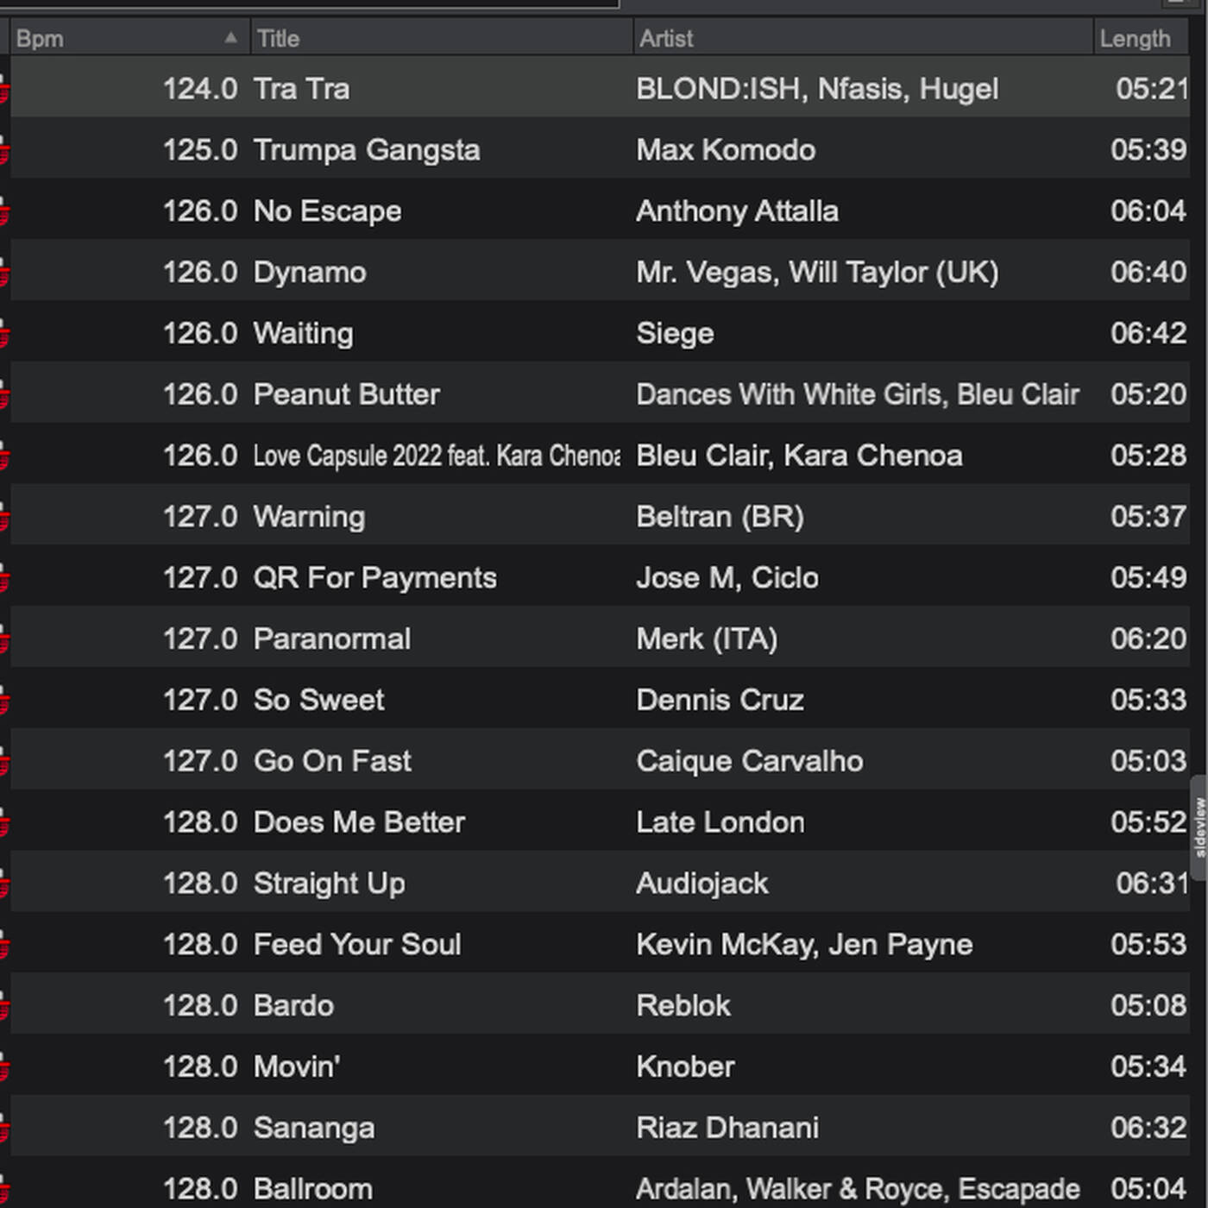Select the Ballroom track row
This screenshot has height=1208, width=1208.
point(600,1189)
